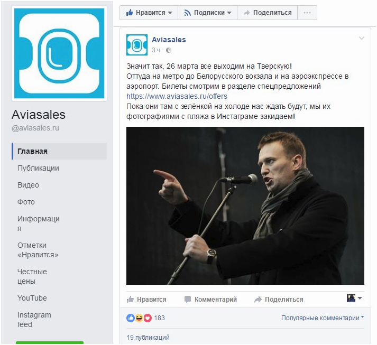Open the profile avatar selector dropdown

point(354,298)
